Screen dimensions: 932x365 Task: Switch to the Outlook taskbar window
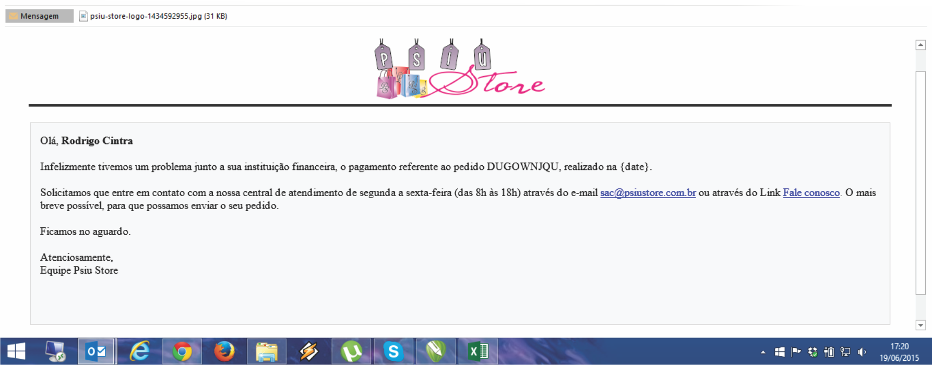[97, 351]
